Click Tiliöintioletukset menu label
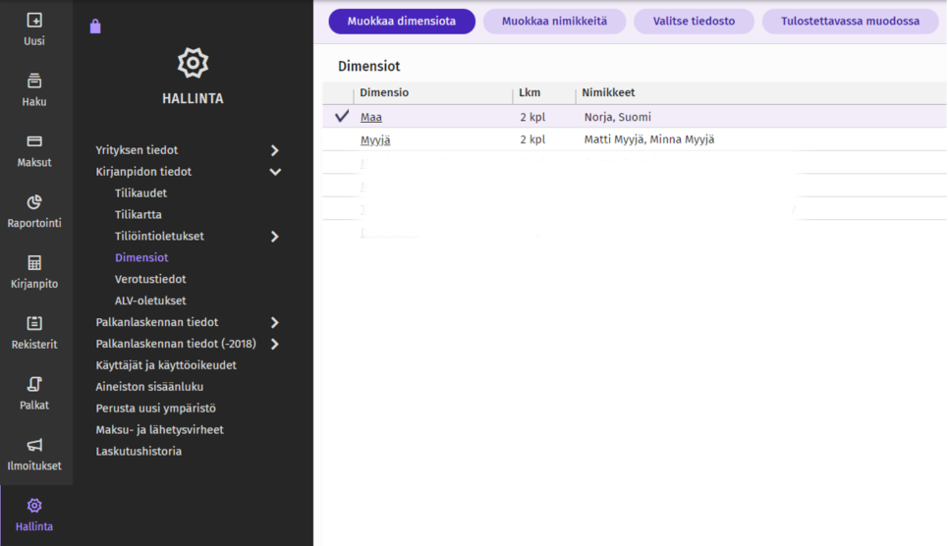The height and width of the screenshot is (546, 948). (x=159, y=237)
